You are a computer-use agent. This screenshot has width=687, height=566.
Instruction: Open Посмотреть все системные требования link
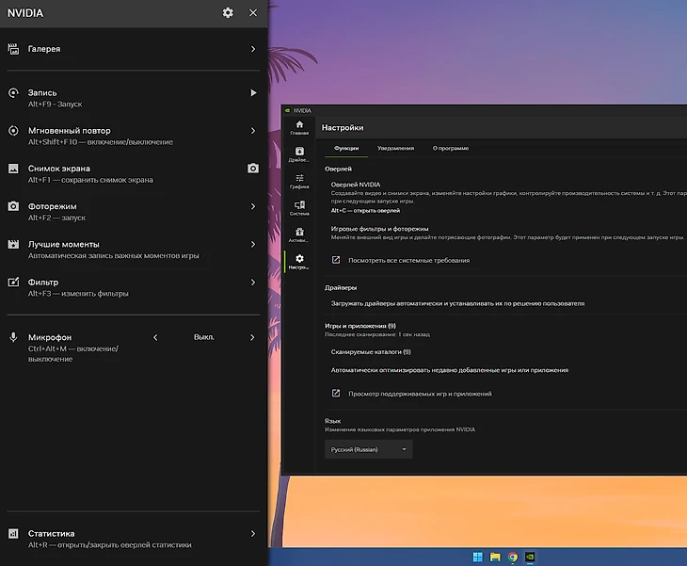(x=408, y=260)
